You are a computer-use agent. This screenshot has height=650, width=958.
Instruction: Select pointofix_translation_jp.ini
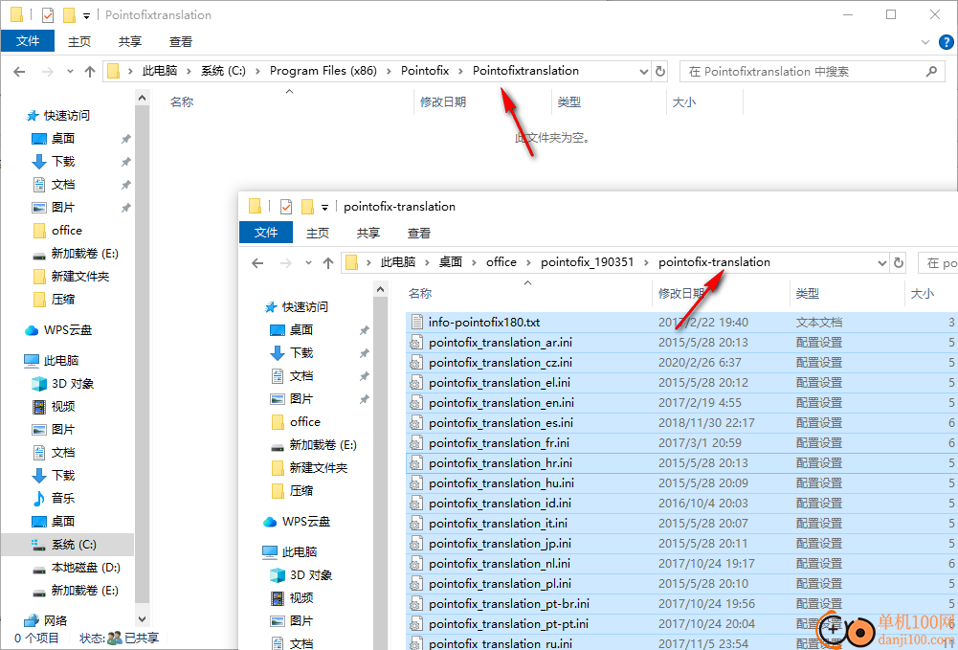500,543
